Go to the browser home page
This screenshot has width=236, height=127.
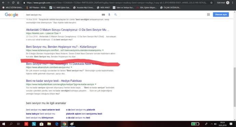18,3
